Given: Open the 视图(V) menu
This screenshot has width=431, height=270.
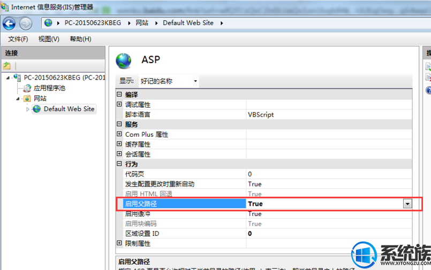Looking at the screenshot, I should [x=49, y=39].
